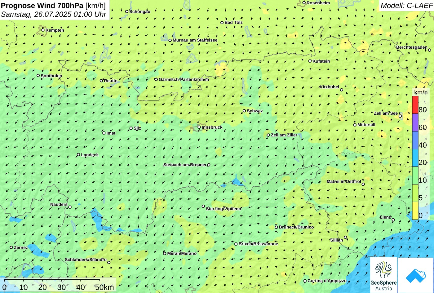The height and width of the screenshot is (293, 434).
Task: Select the Schongau city marker
Action: click(126, 11)
